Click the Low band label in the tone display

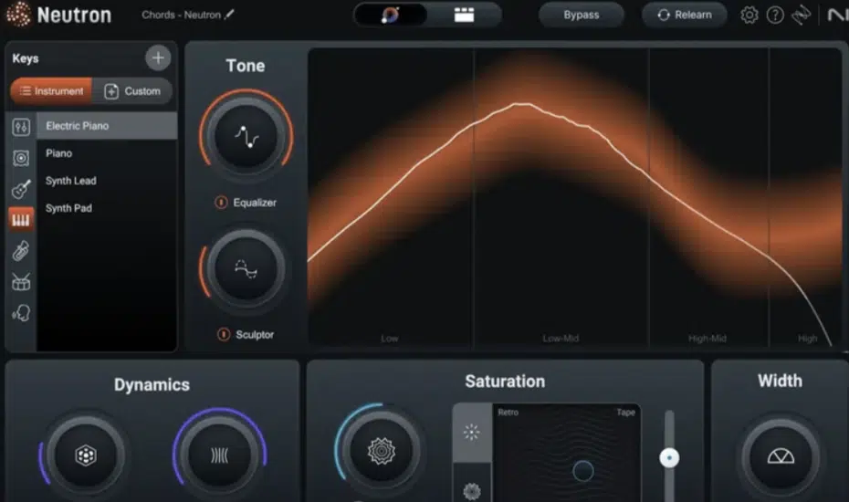click(x=389, y=339)
